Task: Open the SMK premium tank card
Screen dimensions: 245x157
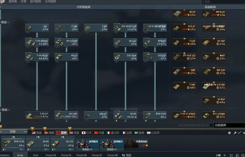Action: [x=184, y=71]
